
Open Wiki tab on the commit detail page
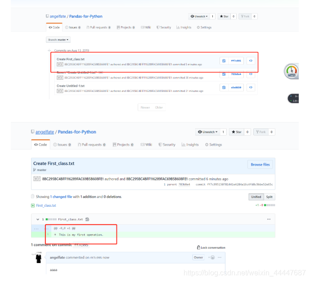click(146, 145)
